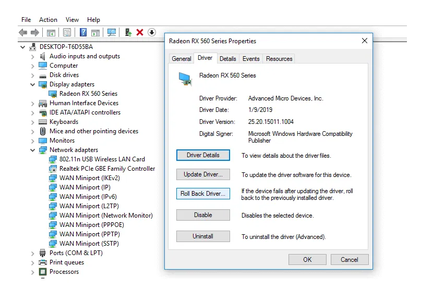Switch to the Details tab

coord(227,59)
